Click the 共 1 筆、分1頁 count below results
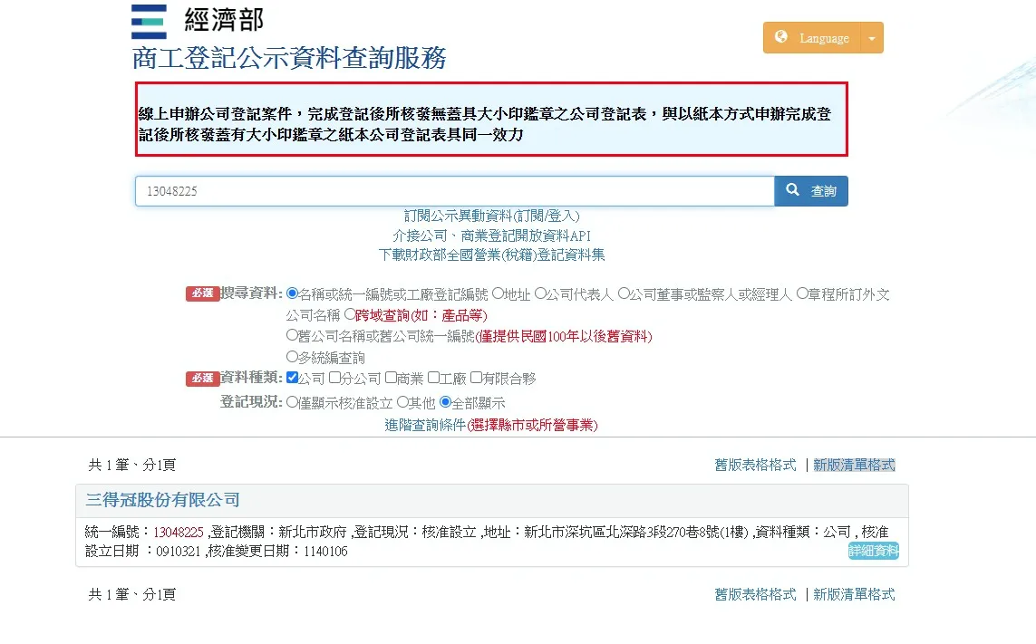Viewport: 1036px width, 644px height. click(x=132, y=594)
